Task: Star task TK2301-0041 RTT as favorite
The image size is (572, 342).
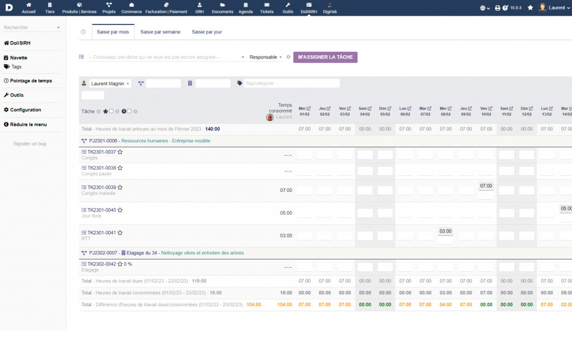Action: tap(120, 233)
